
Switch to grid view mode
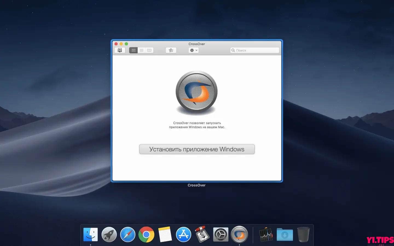pyautogui.click(x=134, y=50)
